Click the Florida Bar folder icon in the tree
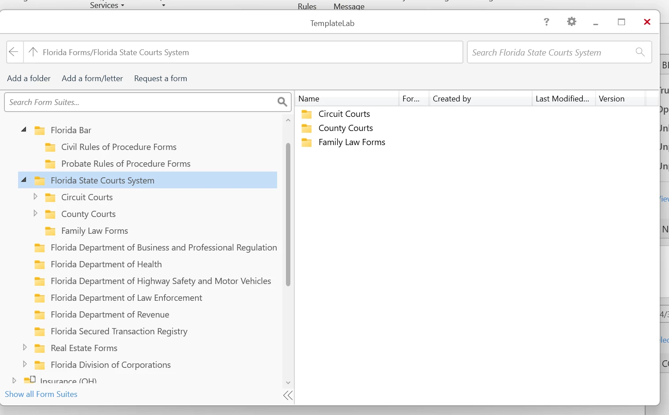669x415 pixels. pos(40,131)
